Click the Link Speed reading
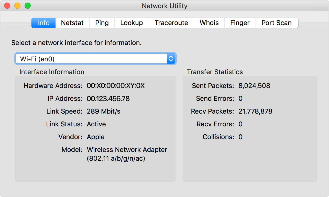The width and height of the screenshot is (329, 197). (104, 111)
